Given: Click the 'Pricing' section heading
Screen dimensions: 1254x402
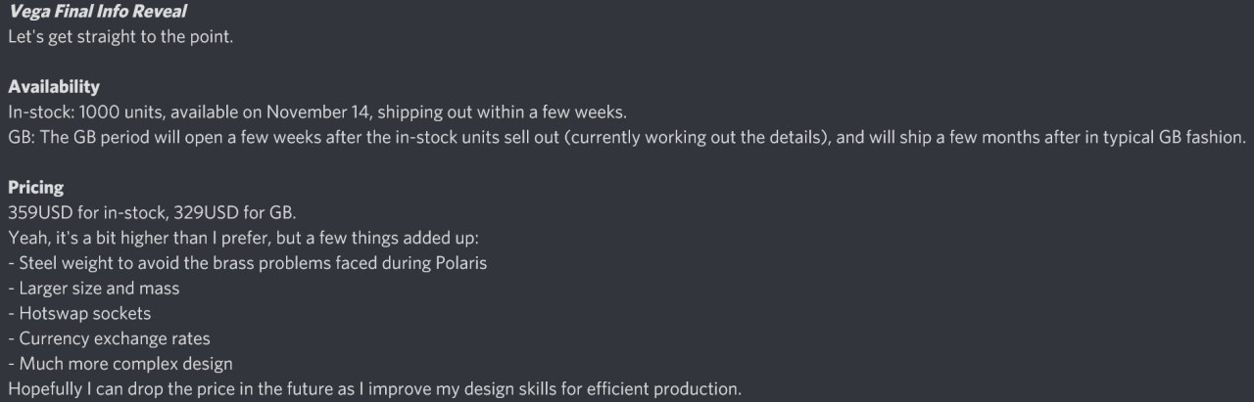Looking at the screenshot, I should [x=36, y=187].
